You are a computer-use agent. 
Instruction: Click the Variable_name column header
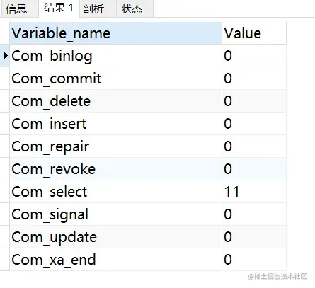tap(115, 33)
